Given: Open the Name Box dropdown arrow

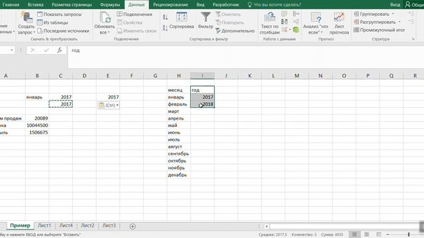Looking at the screenshot, I should point(12,50).
